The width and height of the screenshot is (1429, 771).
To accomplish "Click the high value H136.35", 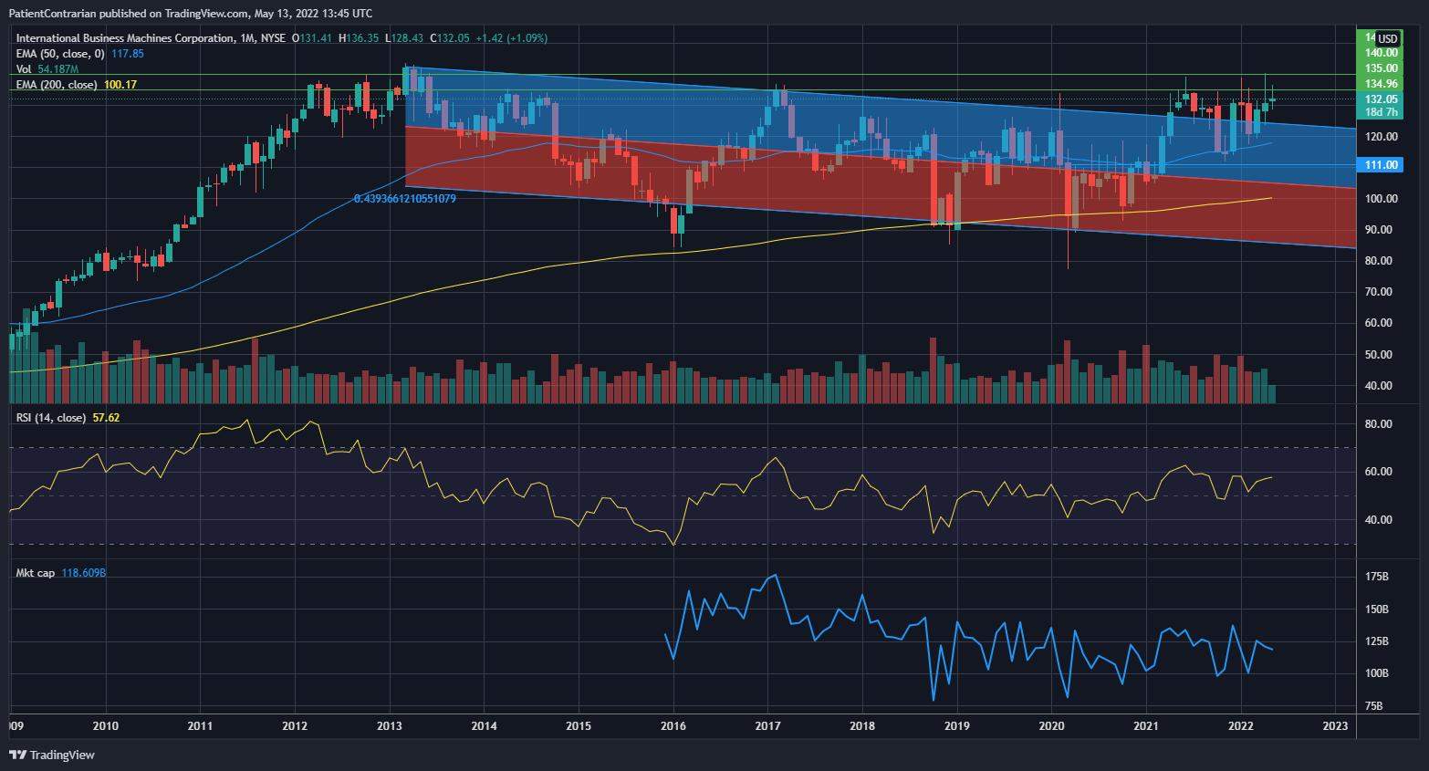I will (x=359, y=38).
